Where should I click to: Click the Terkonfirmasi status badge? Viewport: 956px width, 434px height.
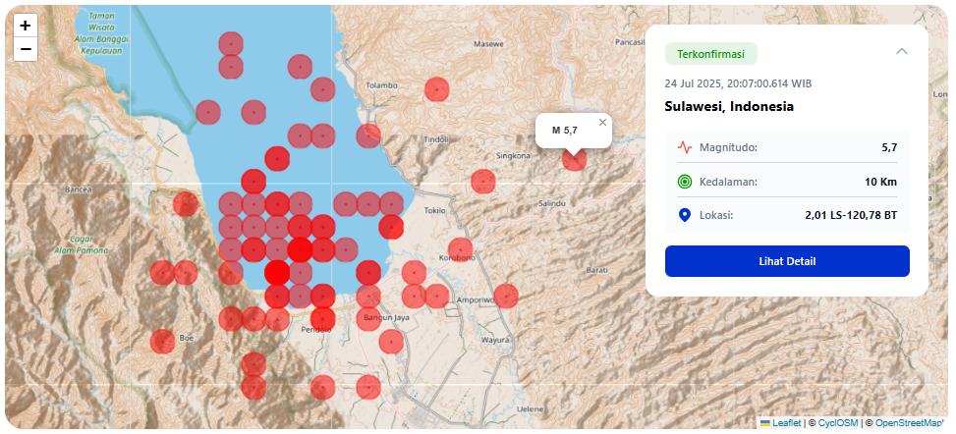[x=710, y=54]
